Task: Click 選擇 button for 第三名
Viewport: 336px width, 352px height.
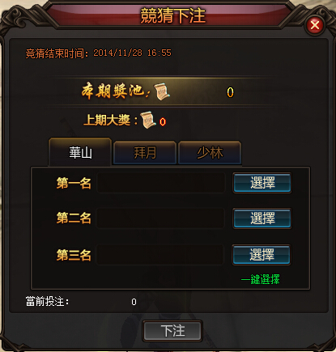Action: click(x=262, y=255)
